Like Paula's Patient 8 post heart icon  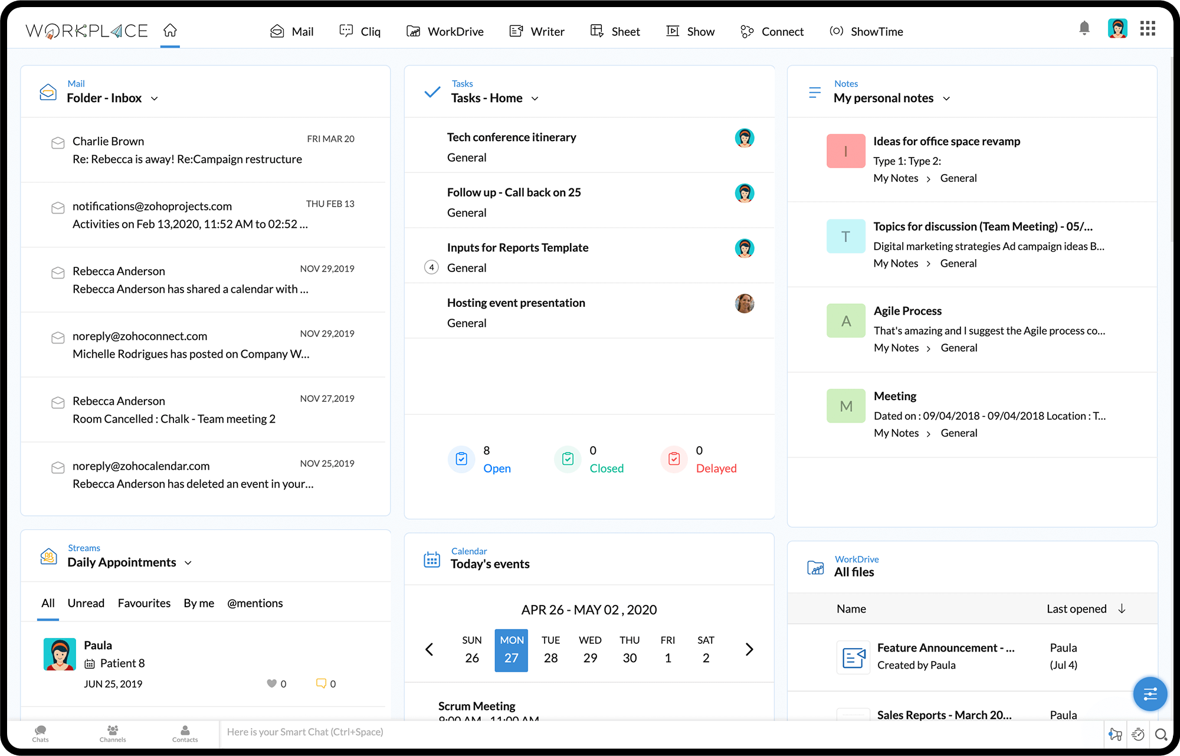tap(271, 683)
